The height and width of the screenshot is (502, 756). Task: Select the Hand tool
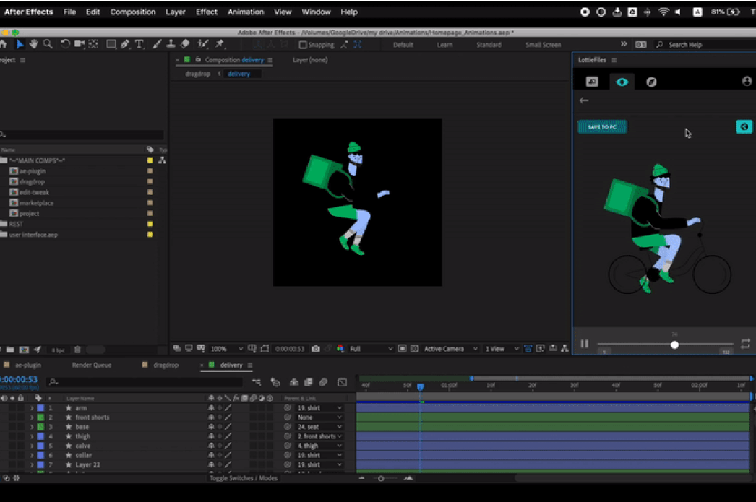click(x=33, y=44)
